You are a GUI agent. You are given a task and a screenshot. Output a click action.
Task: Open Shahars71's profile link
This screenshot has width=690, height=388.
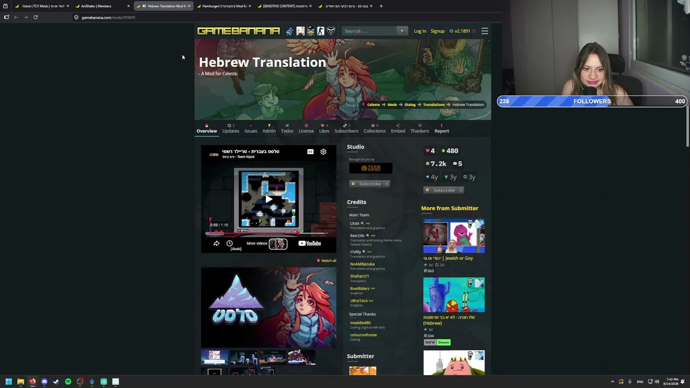pos(360,276)
